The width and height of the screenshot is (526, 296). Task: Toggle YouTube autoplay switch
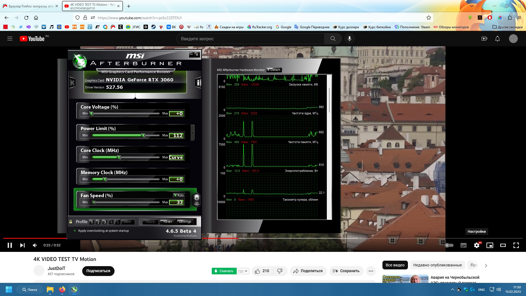click(x=449, y=245)
